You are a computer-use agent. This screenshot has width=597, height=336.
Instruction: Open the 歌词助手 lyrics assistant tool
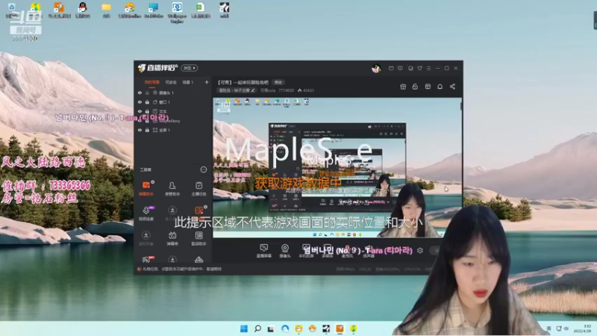coord(199,238)
